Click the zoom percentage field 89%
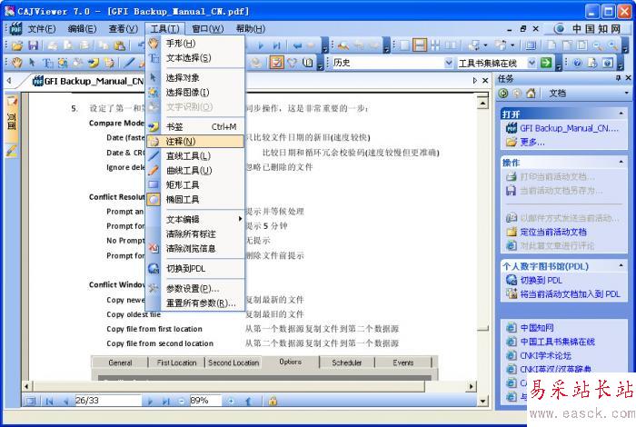The height and width of the screenshot is (427, 636). tap(205, 401)
